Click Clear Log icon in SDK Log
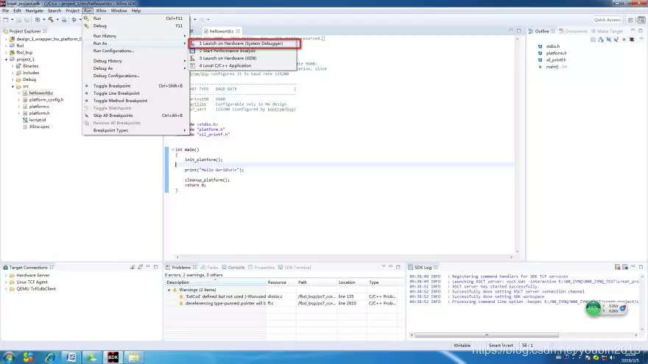648x364 pixels. pos(617,267)
